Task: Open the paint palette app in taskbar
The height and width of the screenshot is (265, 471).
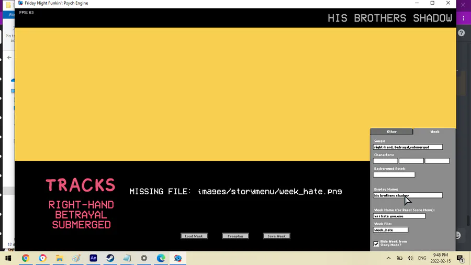Action: coord(76,258)
